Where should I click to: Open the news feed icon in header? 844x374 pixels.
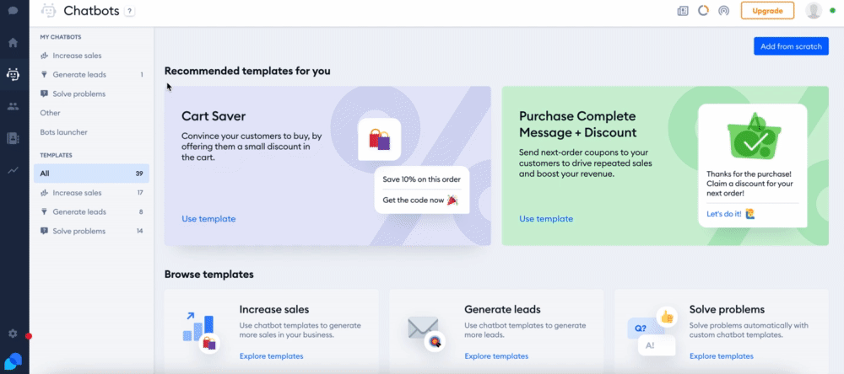(x=683, y=11)
